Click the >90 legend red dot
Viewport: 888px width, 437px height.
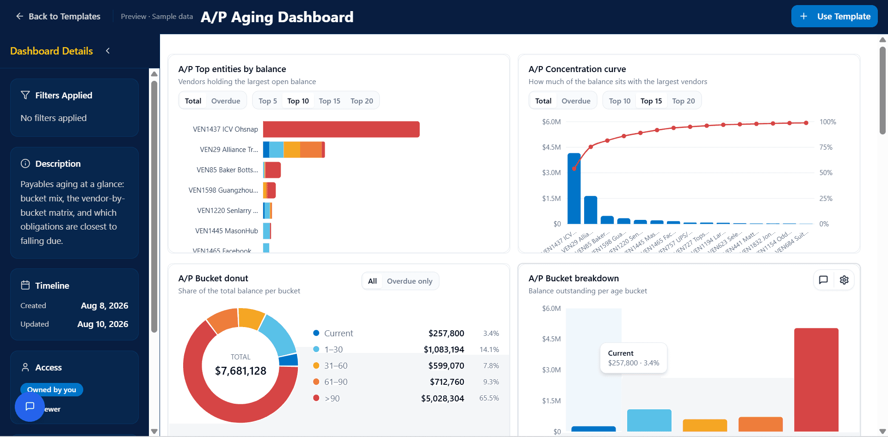point(316,398)
